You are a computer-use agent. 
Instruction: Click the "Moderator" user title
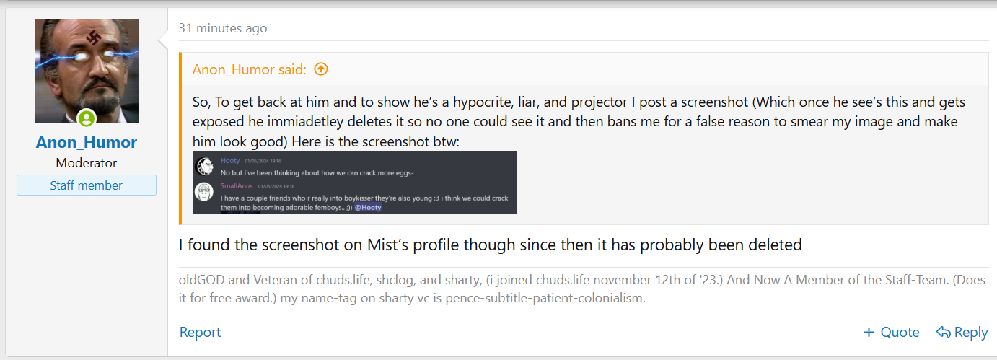87,163
